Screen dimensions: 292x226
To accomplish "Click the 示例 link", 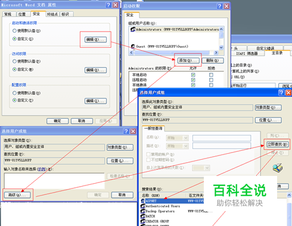I will tap(42, 169).
